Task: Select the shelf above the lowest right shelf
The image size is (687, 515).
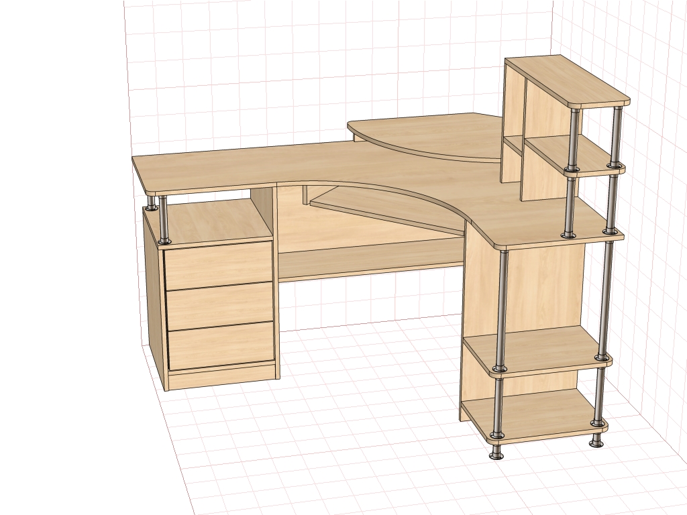Action: (x=530, y=347)
